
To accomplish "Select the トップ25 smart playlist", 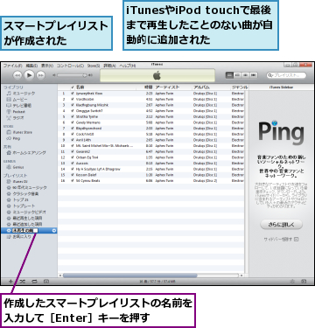I will click(18, 200).
